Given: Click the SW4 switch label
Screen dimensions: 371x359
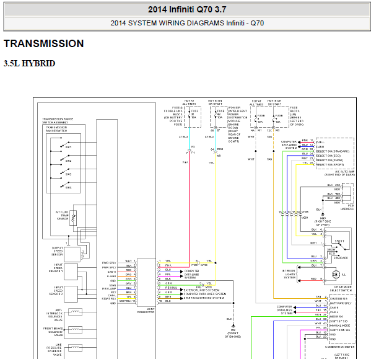Looking at the screenshot, I should (68, 187).
